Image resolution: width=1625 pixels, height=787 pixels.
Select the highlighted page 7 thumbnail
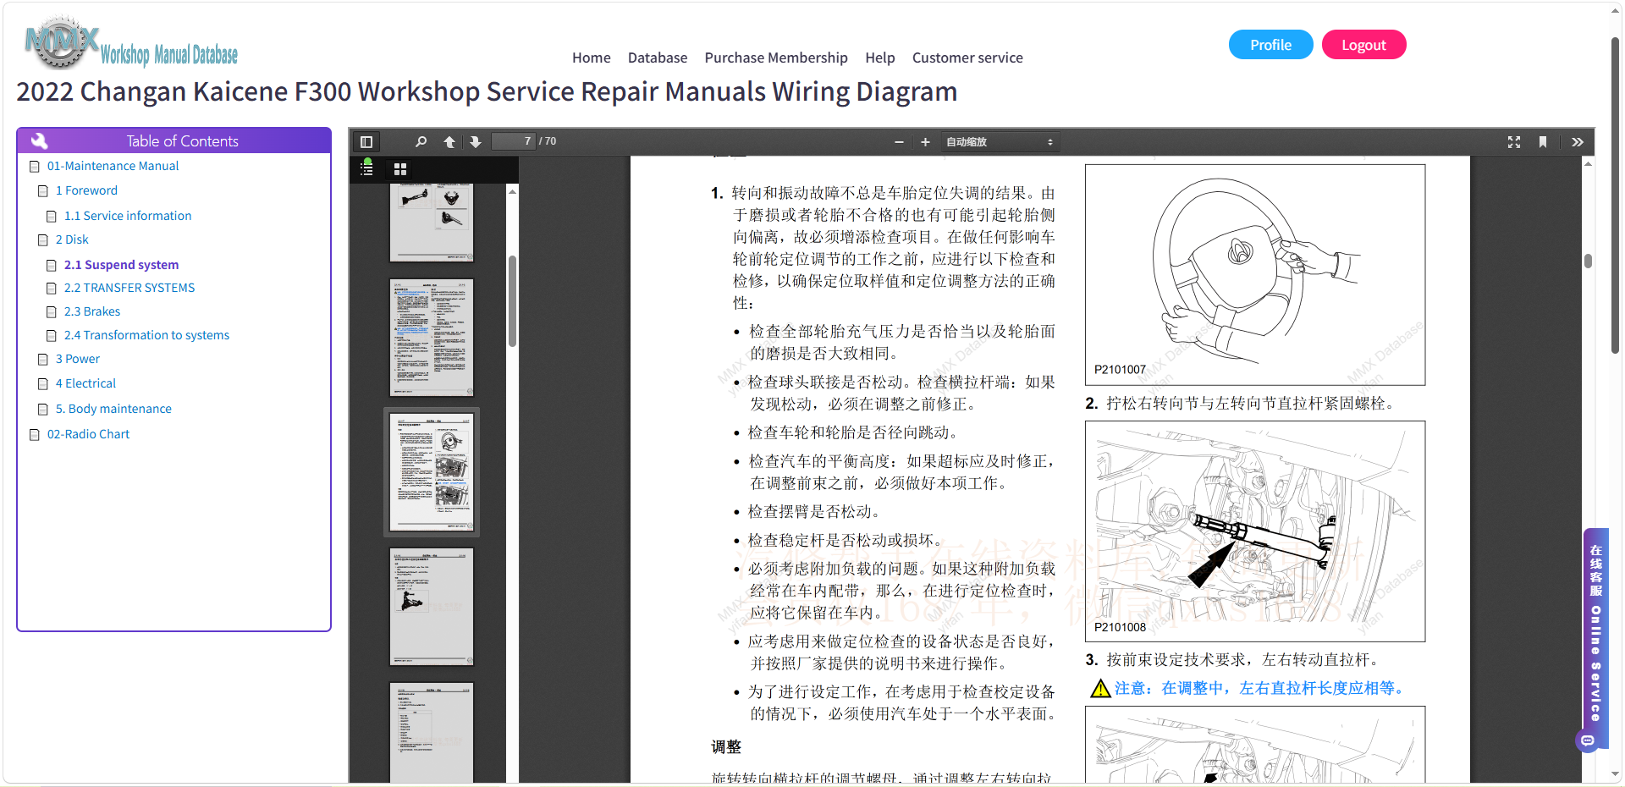pos(432,472)
